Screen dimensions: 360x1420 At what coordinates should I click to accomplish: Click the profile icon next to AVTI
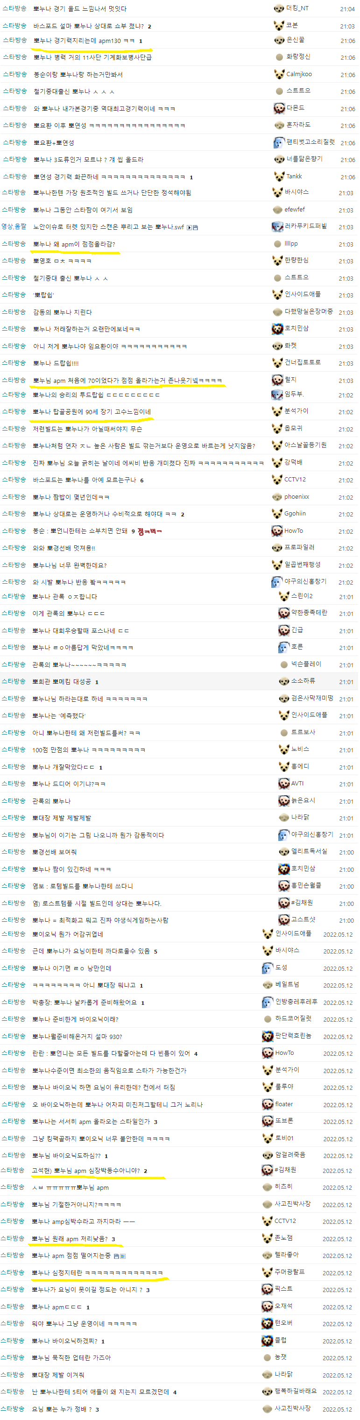(x=284, y=784)
